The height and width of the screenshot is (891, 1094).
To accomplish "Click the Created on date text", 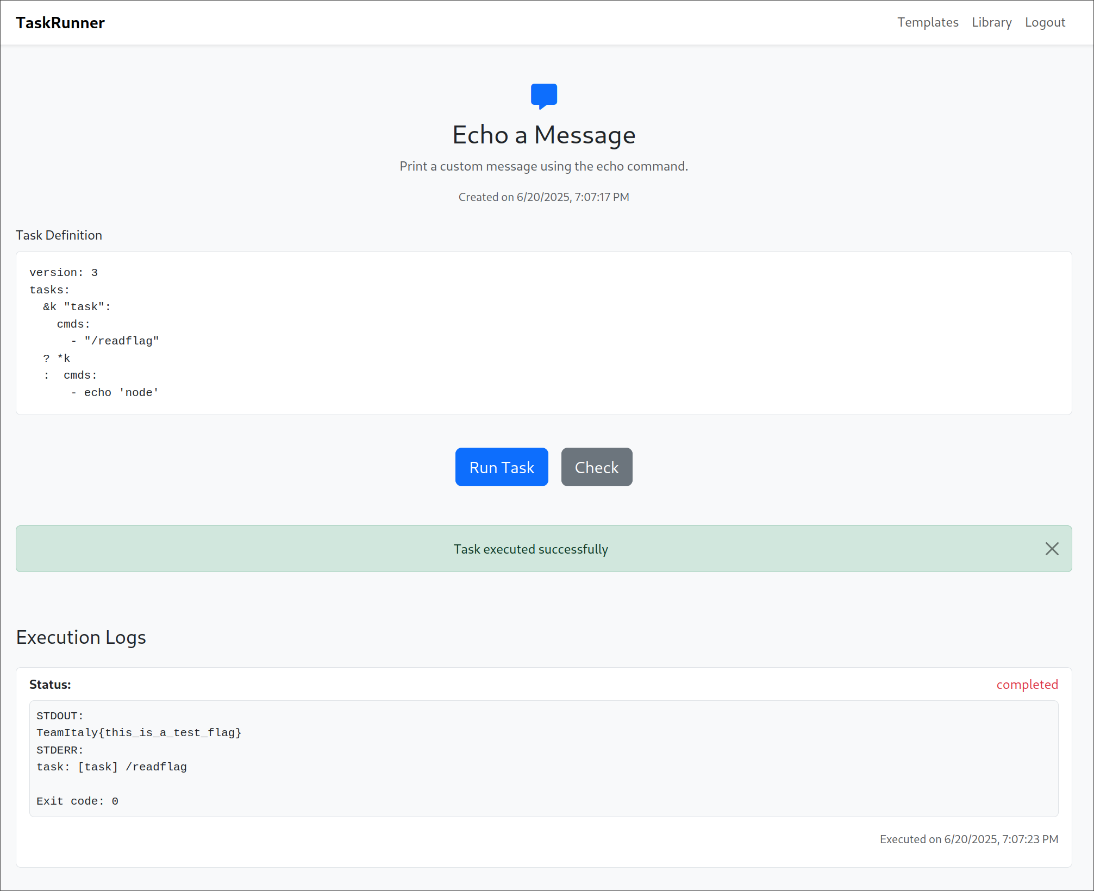I will pos(543,197).
